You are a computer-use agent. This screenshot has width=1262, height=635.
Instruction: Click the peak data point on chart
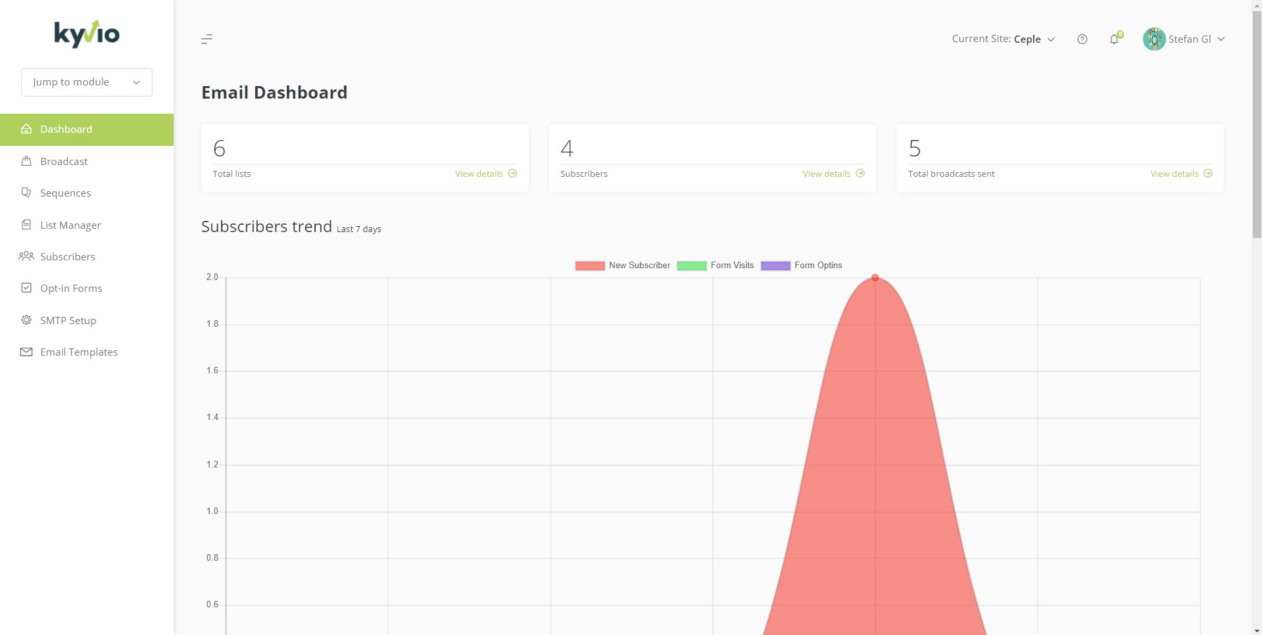click(x=875, y=277)
